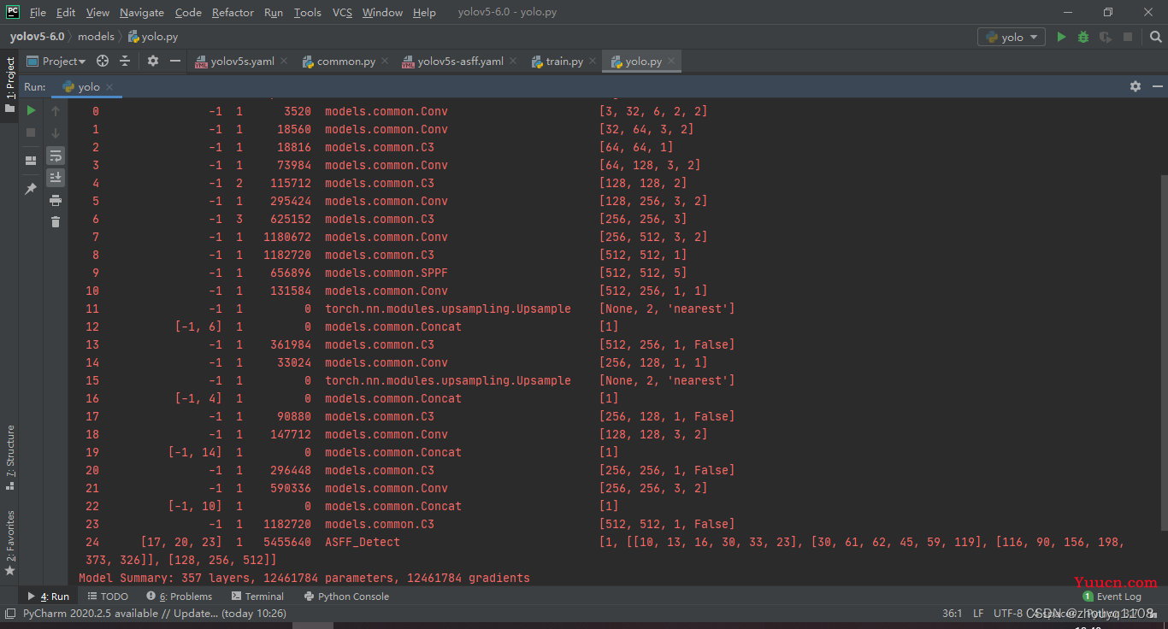Click yolov5-6.0 breadcrumb
This screenshot has height=629, width=1168.
(x=37, y=37)
